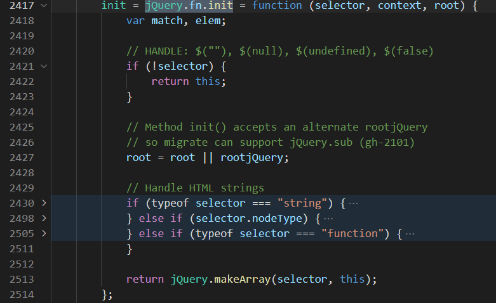Expand the folded block at line 2430
This screenshot has height=303, width=496.
click(44, 203)
